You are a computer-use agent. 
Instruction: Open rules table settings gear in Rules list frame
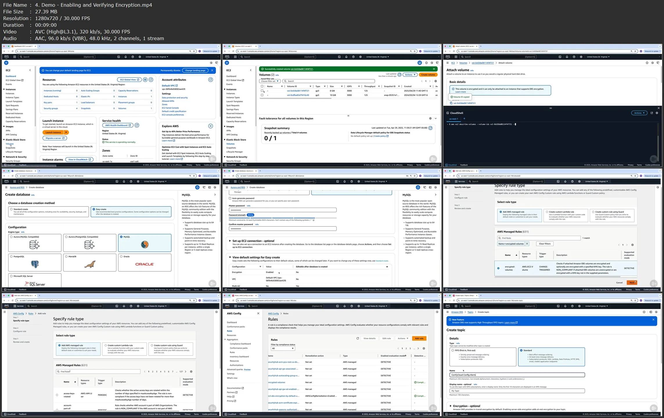pyautogui.click(x=424, y=349)
